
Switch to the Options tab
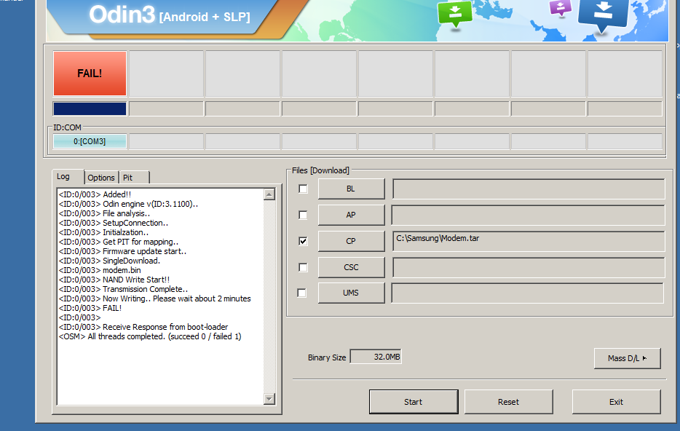(101, 178)
